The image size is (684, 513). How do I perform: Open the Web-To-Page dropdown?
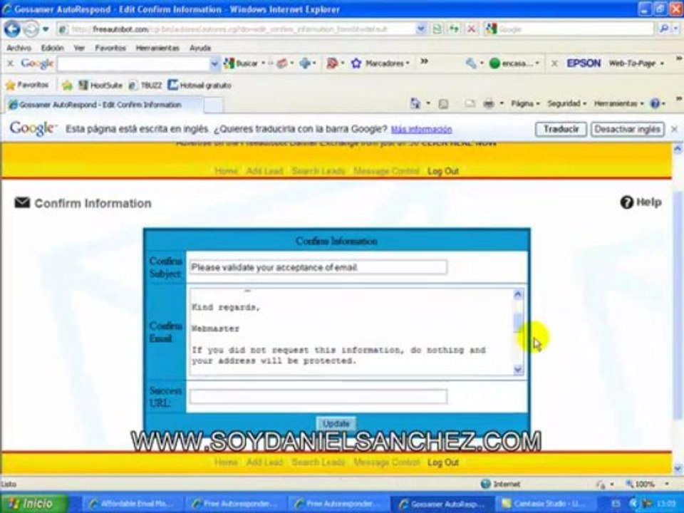[x=636, y=63]
